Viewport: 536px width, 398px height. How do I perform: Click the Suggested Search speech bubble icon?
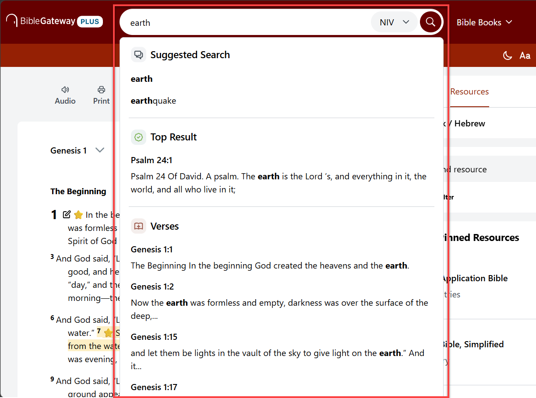pos(138,55)
